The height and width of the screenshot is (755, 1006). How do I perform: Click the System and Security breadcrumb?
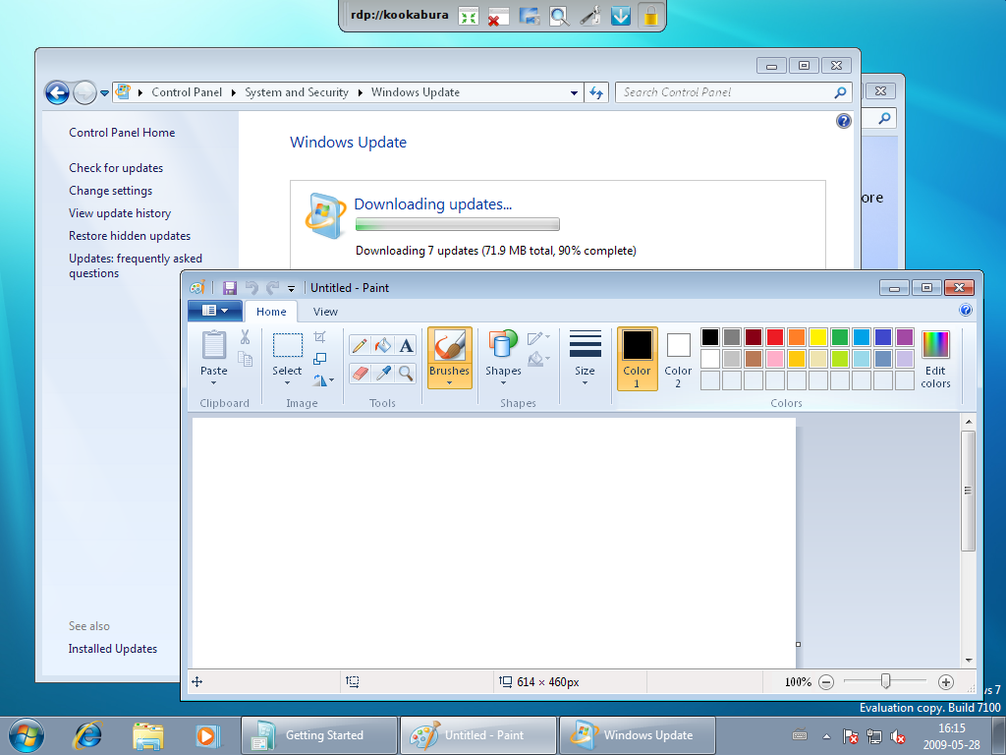tap(297, 92)
